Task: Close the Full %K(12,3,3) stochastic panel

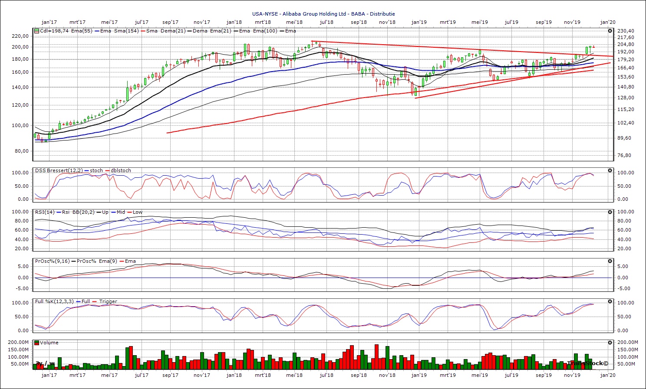Action: [x=610, y=301]
